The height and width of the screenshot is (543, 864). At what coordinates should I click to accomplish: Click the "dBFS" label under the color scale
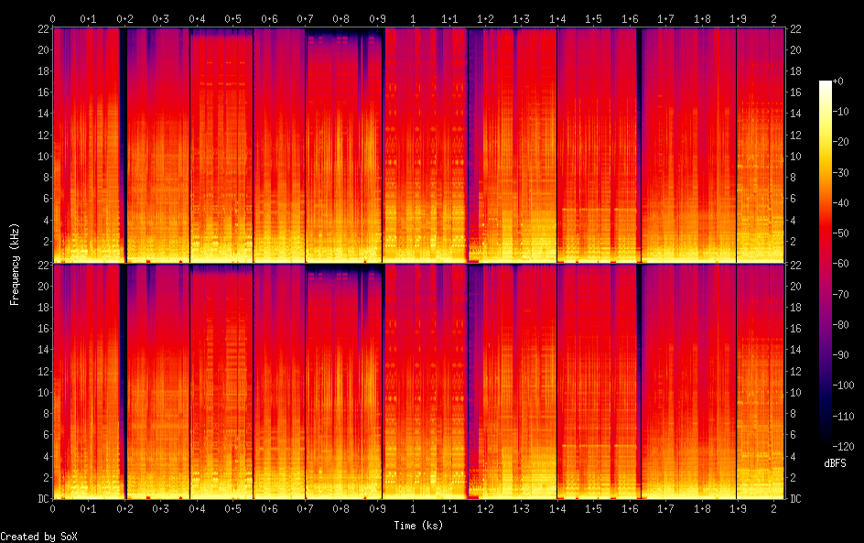coord(835,463)
